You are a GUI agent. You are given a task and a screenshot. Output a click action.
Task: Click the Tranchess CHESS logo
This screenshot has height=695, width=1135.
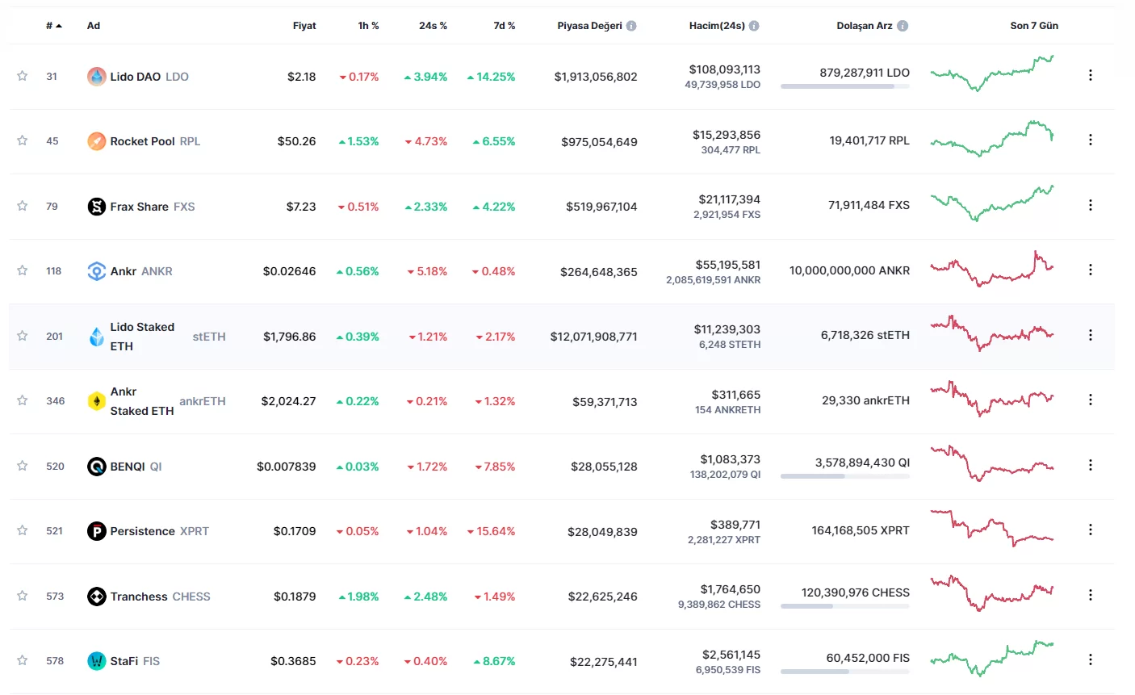coord(96,597)
